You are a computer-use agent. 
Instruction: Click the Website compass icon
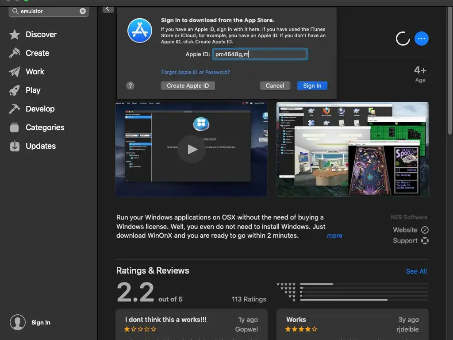[425, 230]
